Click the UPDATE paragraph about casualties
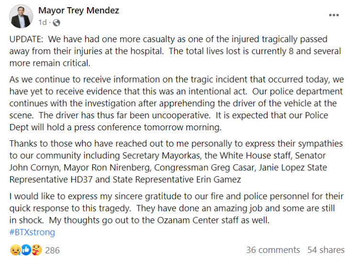 175,51
